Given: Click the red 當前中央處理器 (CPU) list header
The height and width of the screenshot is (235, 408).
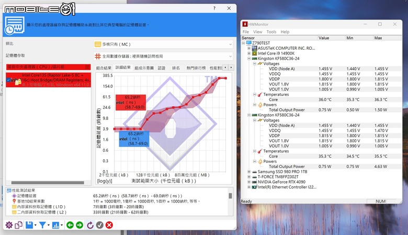Looking at the screenshot, I should tap(49, 67).
